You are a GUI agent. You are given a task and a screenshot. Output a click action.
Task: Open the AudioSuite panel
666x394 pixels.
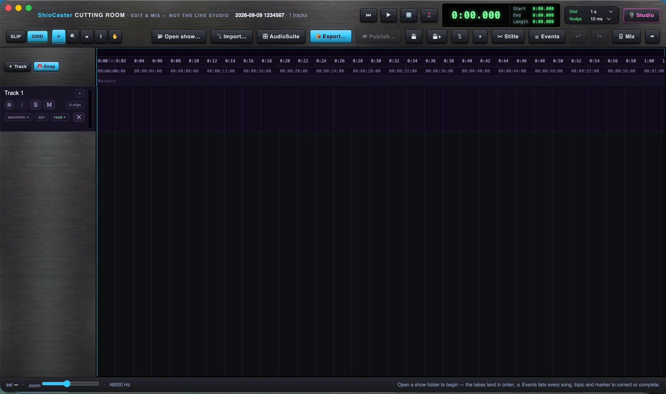pos(281,36)
